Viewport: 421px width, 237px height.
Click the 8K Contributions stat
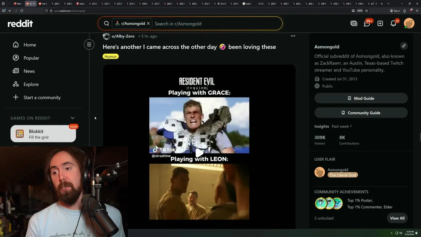point(349,140)
